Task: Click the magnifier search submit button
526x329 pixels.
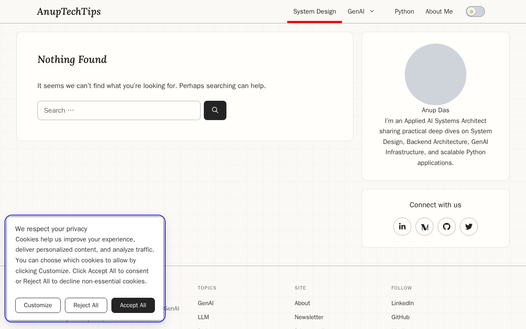Action: click(215, 110)
